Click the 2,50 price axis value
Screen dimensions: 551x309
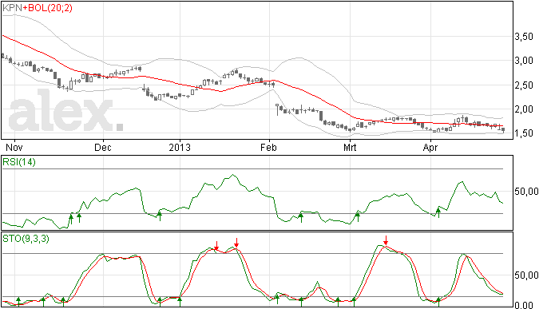[524, 85]
